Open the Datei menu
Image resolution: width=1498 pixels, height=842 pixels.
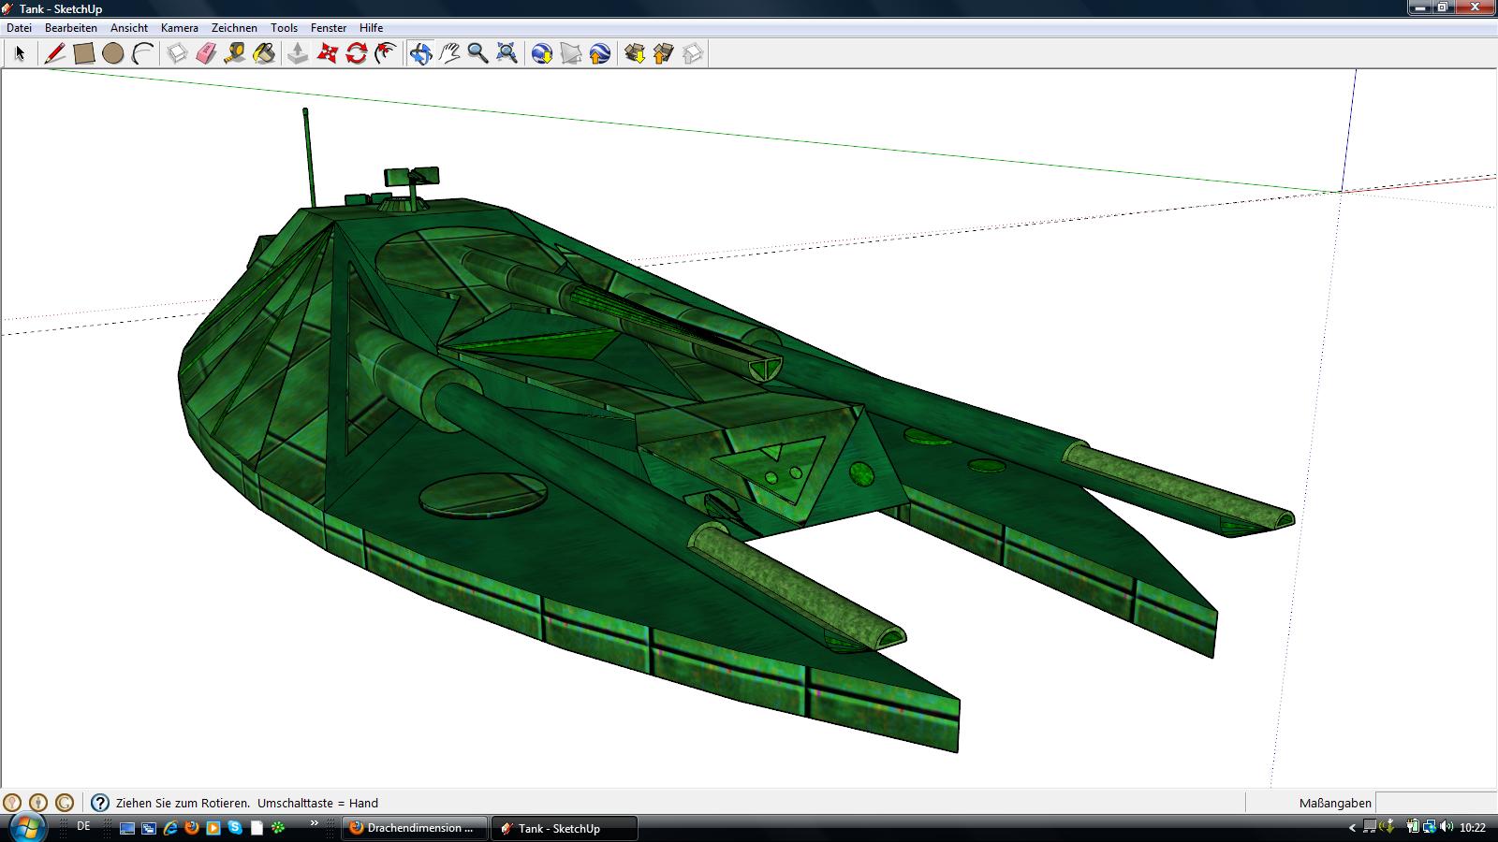19,28
